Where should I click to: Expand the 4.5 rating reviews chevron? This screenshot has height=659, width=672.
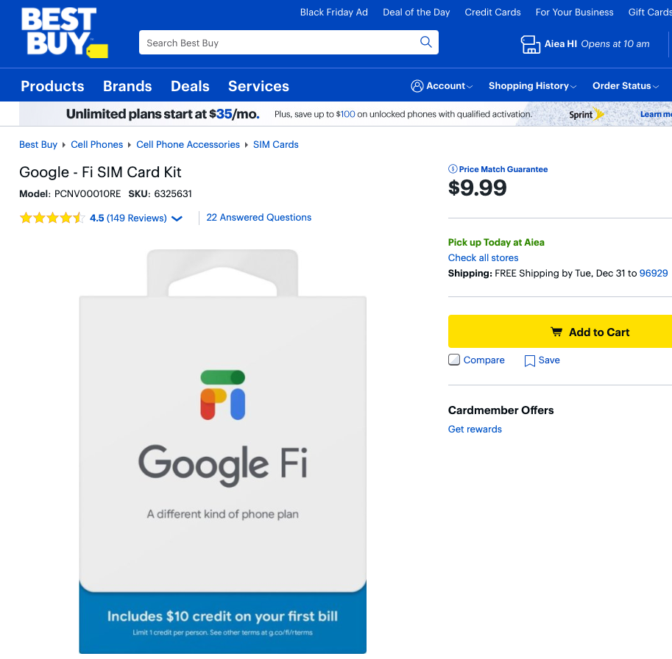tap(176, 218)
